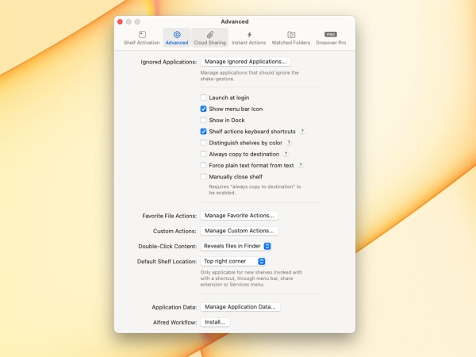Image resolution: width=476 pixels, height=357 pixels.
Task: Show help for Shelf actions keyboard shortcuts
Action: 302,132
